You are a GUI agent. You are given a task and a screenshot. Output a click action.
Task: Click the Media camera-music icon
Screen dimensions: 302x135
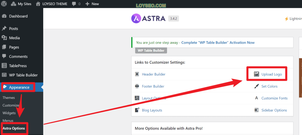click(4, 38)
